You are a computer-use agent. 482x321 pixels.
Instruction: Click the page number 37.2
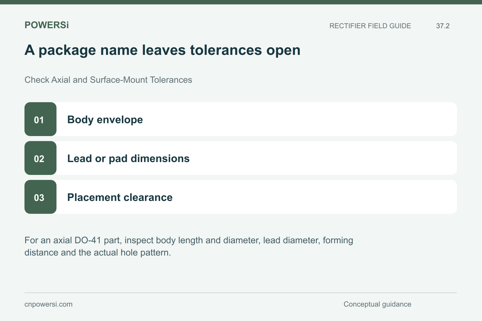[x=443, y=26]
